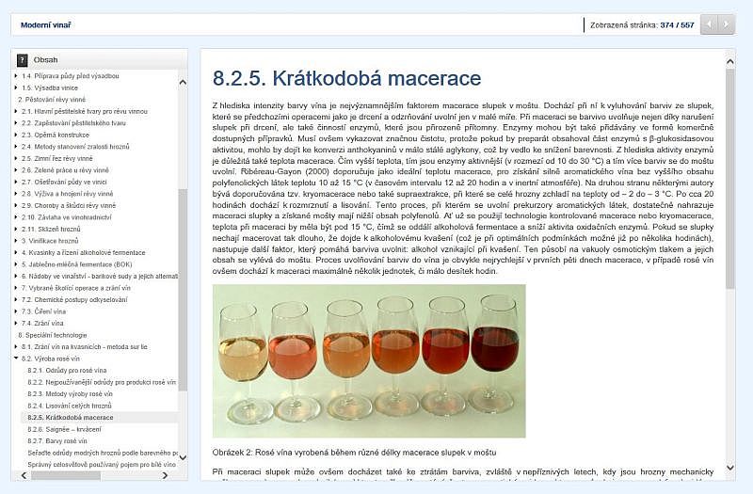Click main article scrollbar down arrow
Image resolution: width=753 pixels, height=494 pixels.
[x=729, y=467]
